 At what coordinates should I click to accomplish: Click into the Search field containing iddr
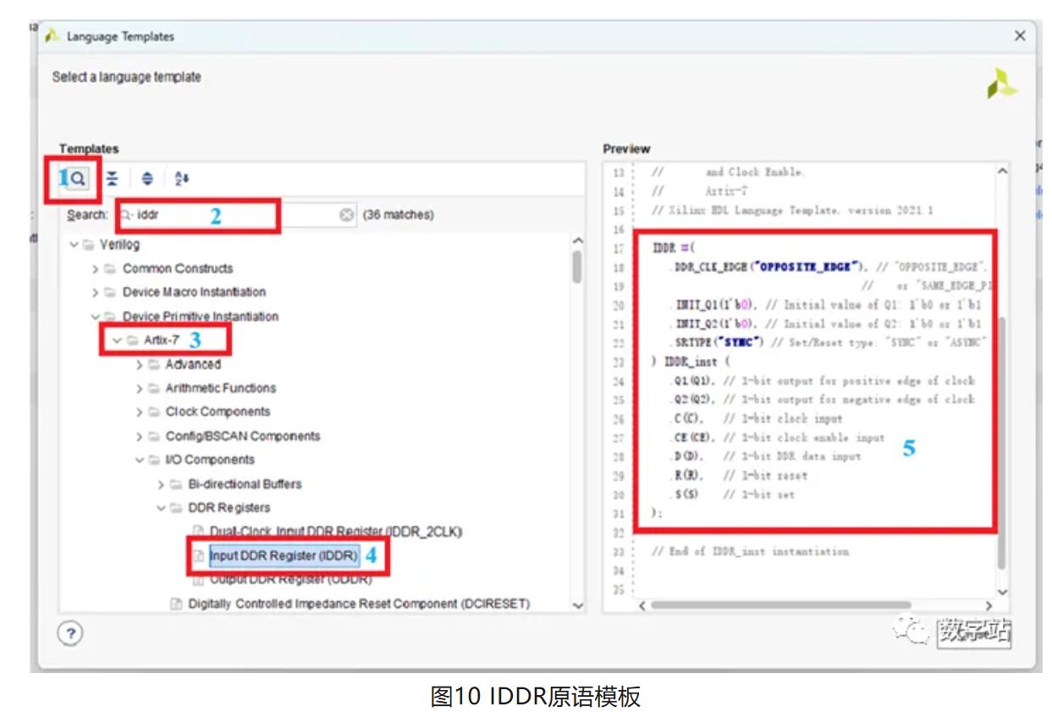click(236, 215)
